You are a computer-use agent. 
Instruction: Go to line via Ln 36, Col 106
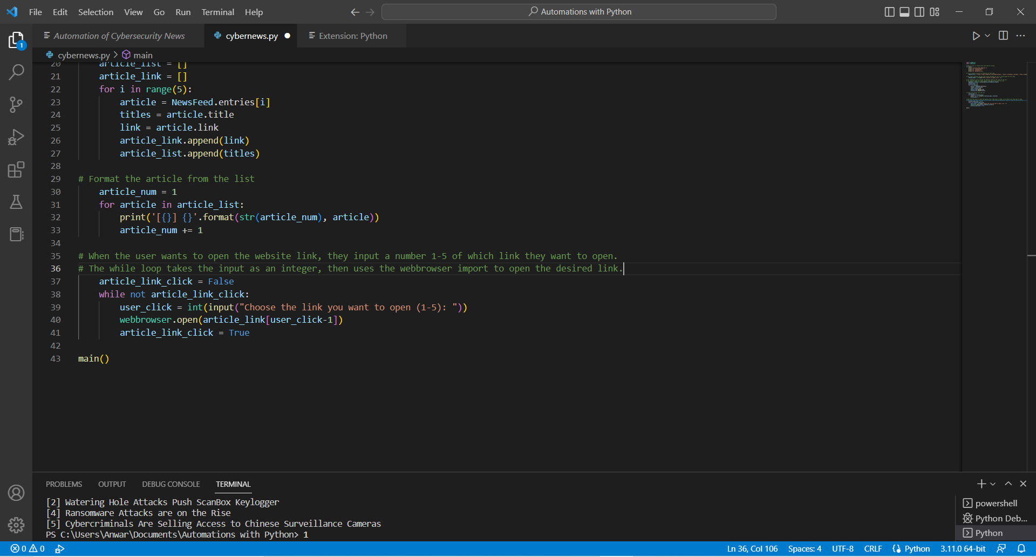(752, 548)
